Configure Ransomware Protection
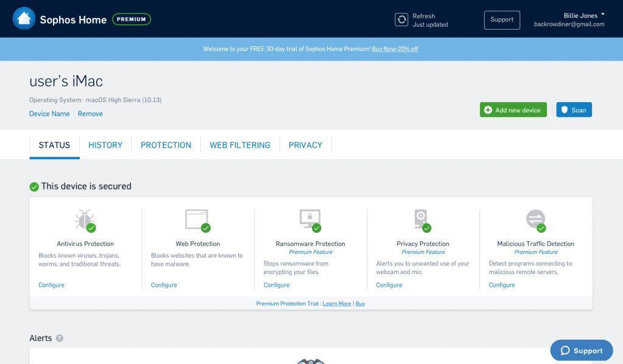The image size is (623, 364). click(x=277, y=285)
